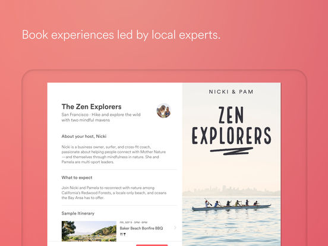This screenshot has width=328, height=246.
Task: Select the Baker Beach Bonfire BBQ title
Action: (141, 228)
